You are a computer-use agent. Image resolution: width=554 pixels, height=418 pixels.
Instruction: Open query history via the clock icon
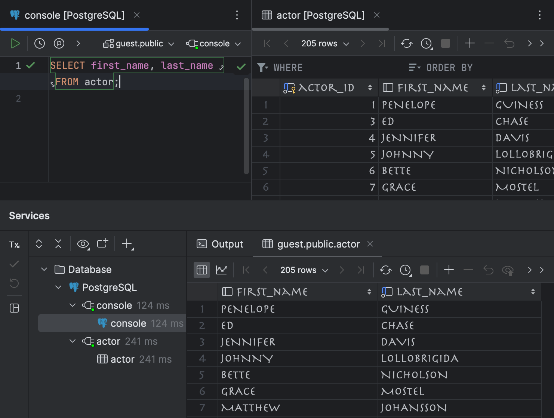[39, 43]
